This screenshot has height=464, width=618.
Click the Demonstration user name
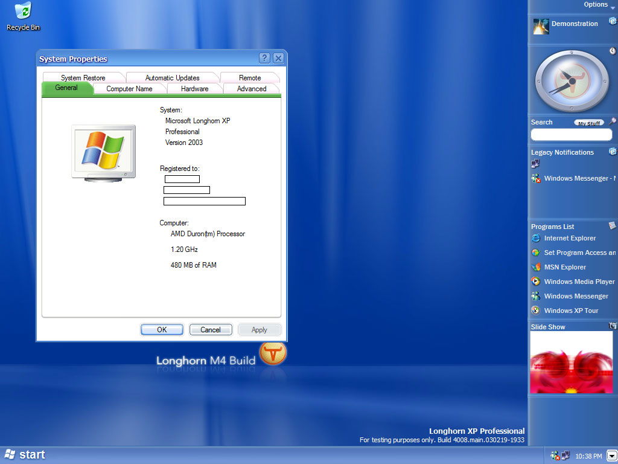575,24
